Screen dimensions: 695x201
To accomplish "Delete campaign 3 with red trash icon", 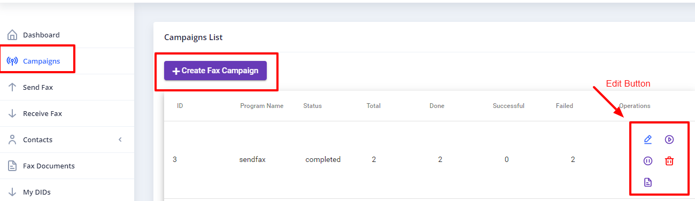I will tap(669, 161).
